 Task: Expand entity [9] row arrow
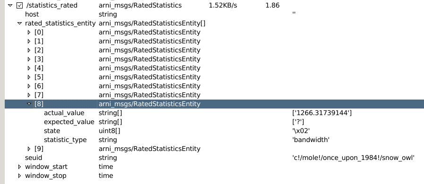pyautogui.click(x=29, y=149)
